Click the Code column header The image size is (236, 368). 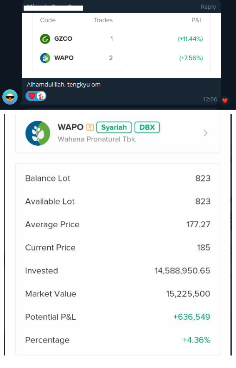(x=48, y=20)
